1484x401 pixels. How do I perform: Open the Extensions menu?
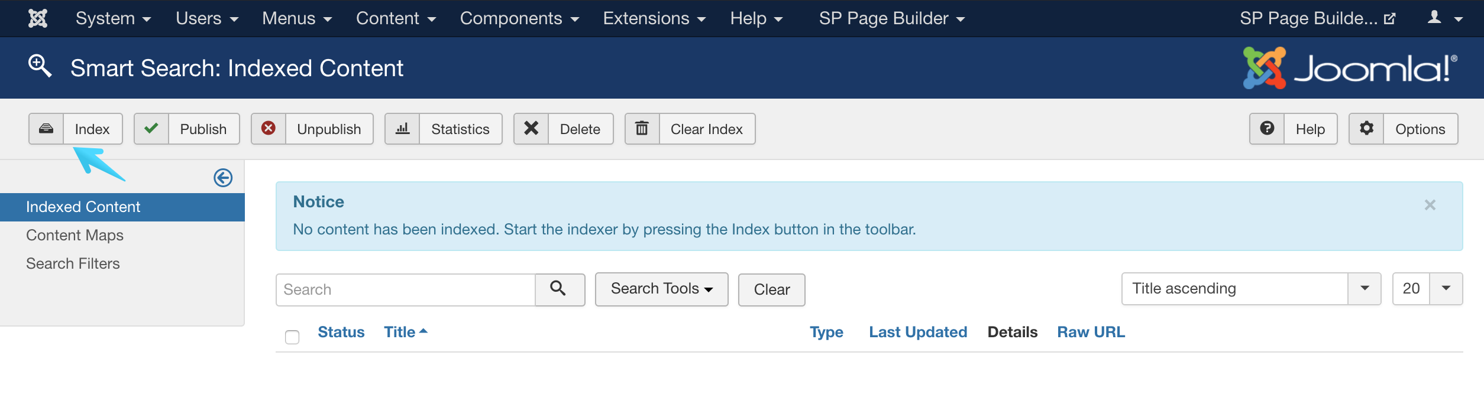(x=654, y=18)
